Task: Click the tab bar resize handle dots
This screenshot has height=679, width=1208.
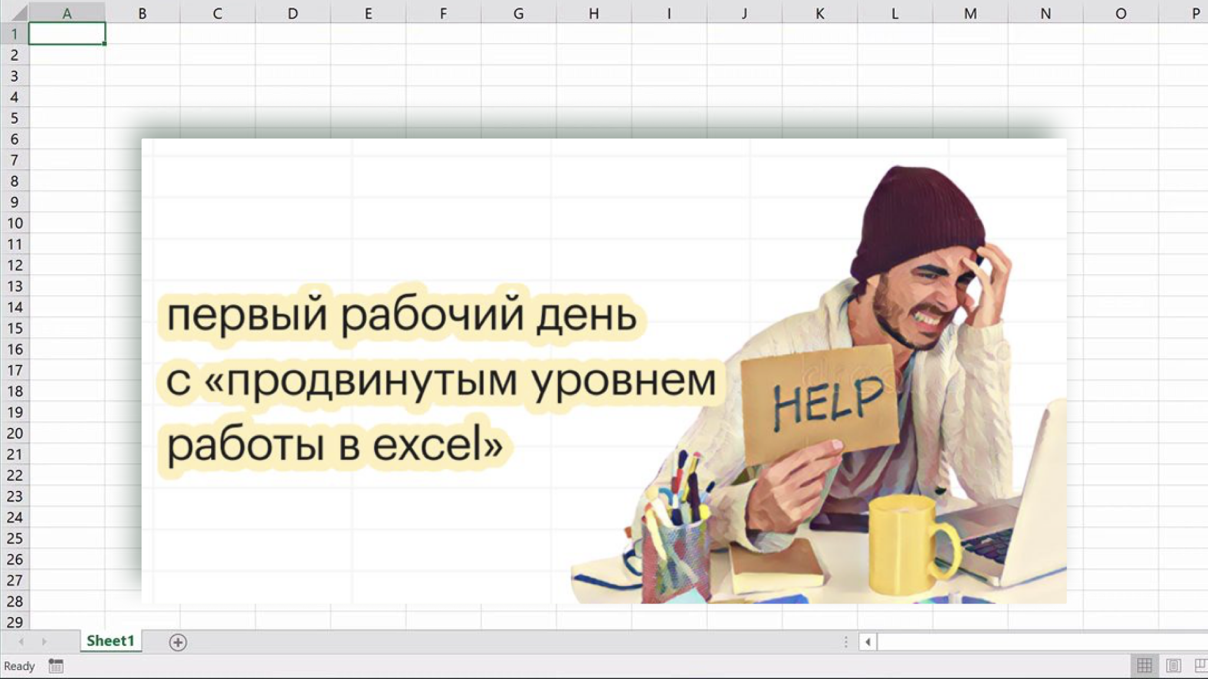Action: [846, 642]
